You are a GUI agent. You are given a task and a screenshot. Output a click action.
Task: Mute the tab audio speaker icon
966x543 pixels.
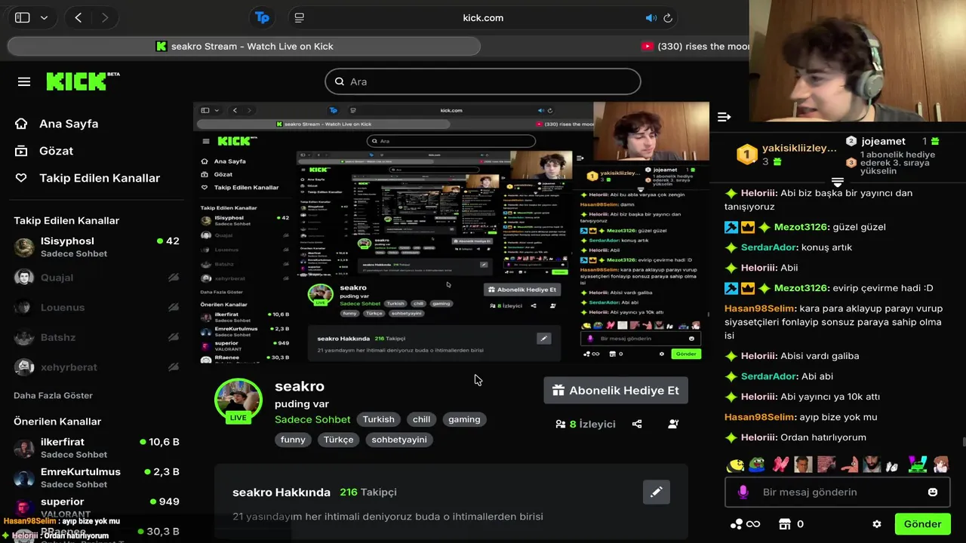tap(651, 18)
